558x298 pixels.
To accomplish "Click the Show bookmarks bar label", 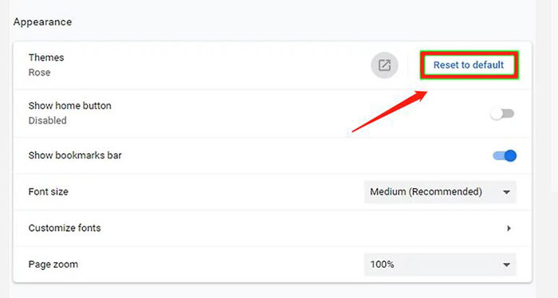I will point(75,155).
